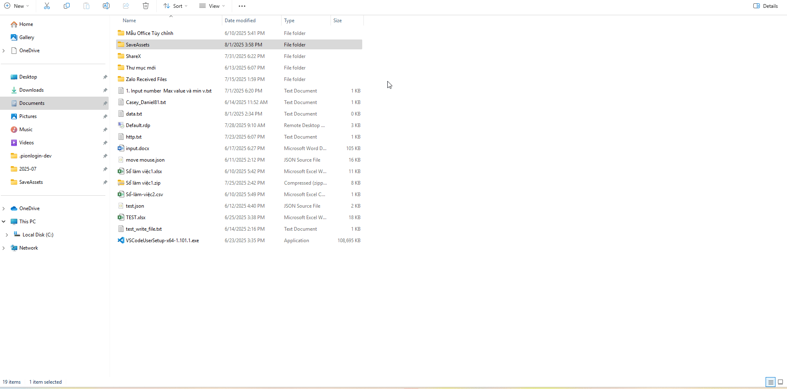The height and width of the screenshot is (389, 787).
Task: Sort files by Size column header
Action: coord(338,21)
